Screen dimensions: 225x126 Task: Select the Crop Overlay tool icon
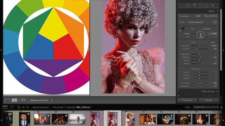(181, 6)
